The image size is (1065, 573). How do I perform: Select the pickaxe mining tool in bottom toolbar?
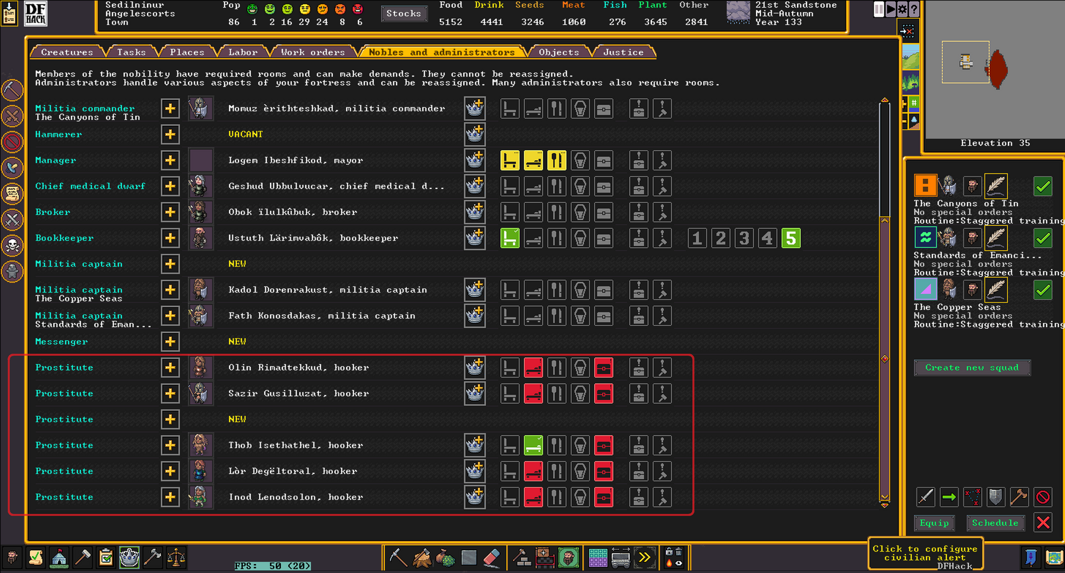point(398,557)
